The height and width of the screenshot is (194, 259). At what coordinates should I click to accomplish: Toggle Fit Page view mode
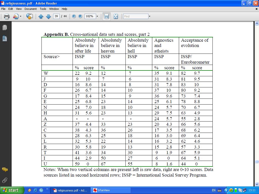116,16
